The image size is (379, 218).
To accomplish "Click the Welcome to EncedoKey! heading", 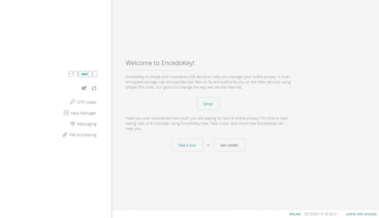I will point(160,63).
